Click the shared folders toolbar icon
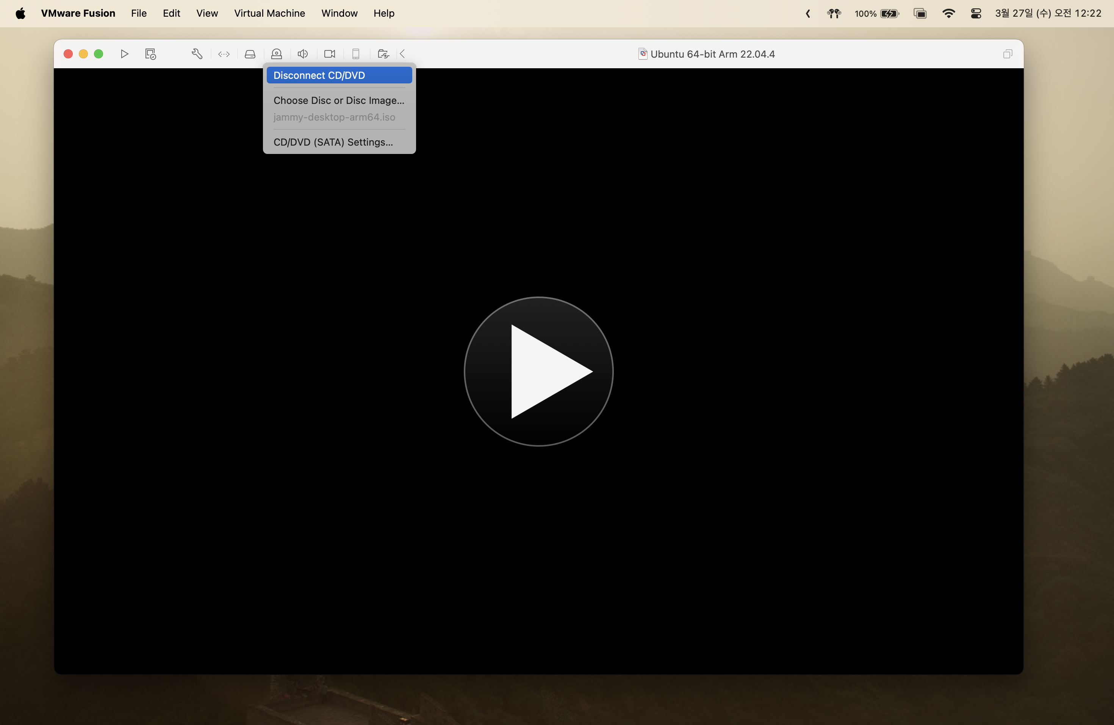Image resolution: width=1114 pixels, height=725 pixels. click(383, 54)
